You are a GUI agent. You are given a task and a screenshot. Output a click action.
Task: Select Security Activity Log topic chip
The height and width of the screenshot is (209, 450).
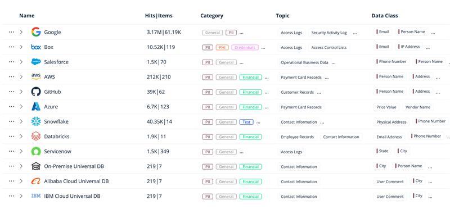coord(329,33)
